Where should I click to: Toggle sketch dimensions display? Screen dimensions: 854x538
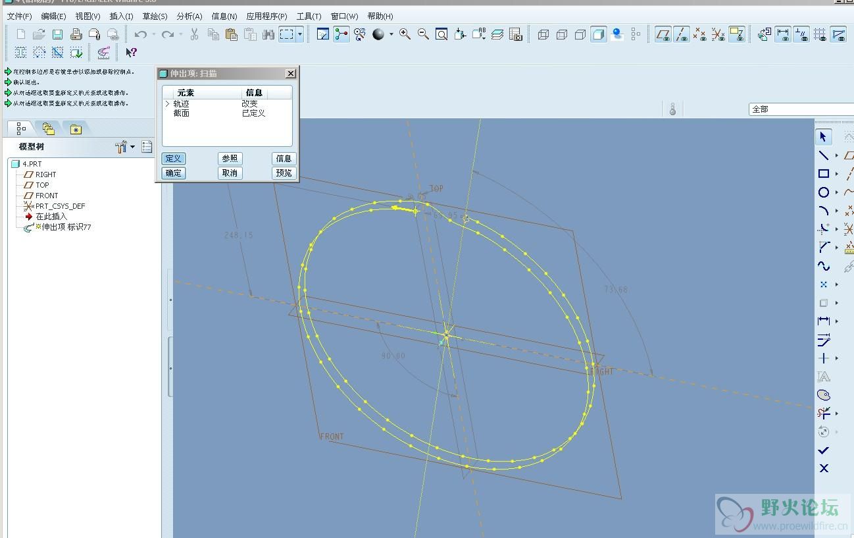783,34
